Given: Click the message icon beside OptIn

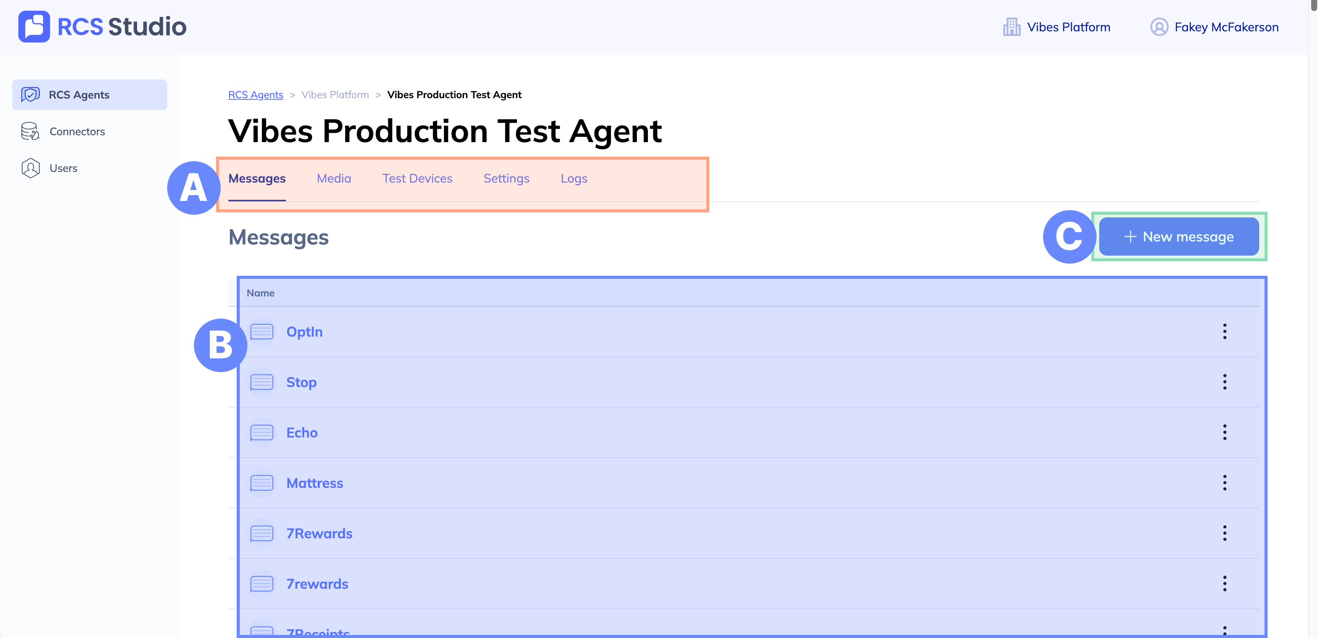Looking at the screenshot, I should (262, 332).
